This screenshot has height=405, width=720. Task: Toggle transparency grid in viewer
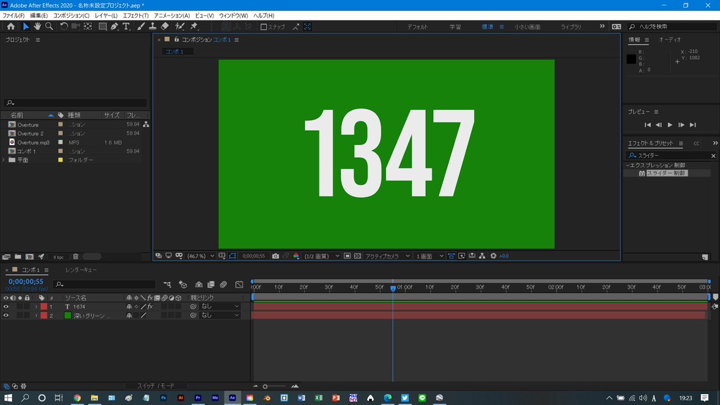(358, 256)
